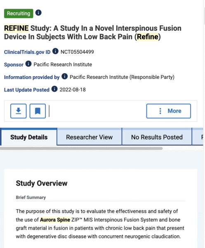This screenshot has height=248, width=205.
Task: Click the Information provided by label
Action: (32, 77)
